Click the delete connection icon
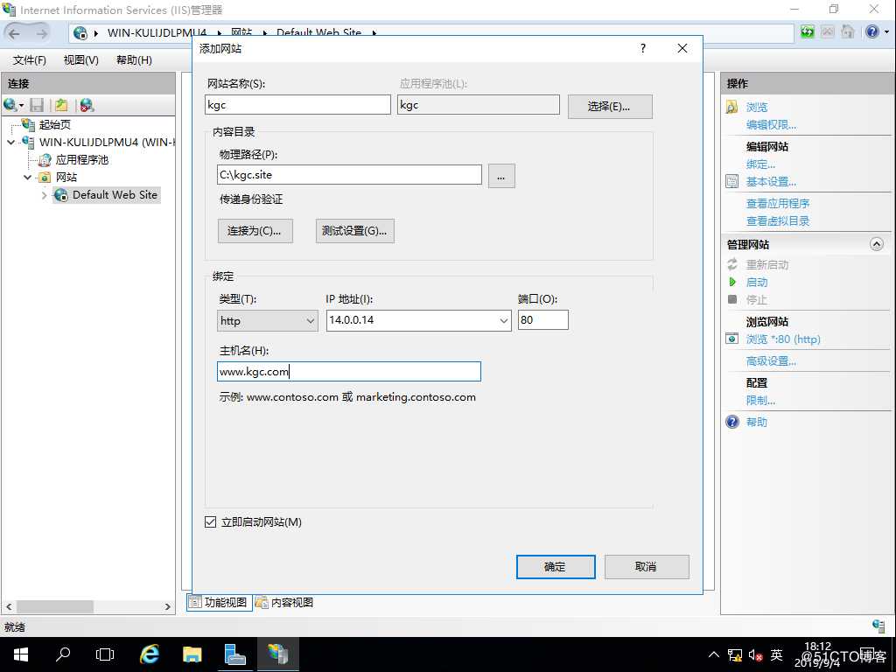The width and height of the screenshot is (896, 672). click(x=87, y=105)
